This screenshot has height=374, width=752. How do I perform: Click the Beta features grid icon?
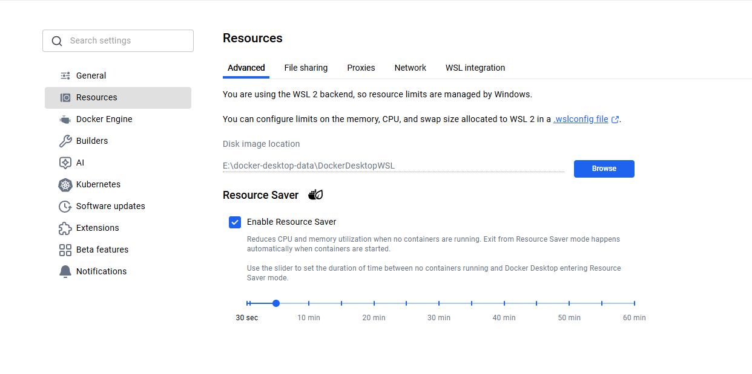[x=65, y=250]
